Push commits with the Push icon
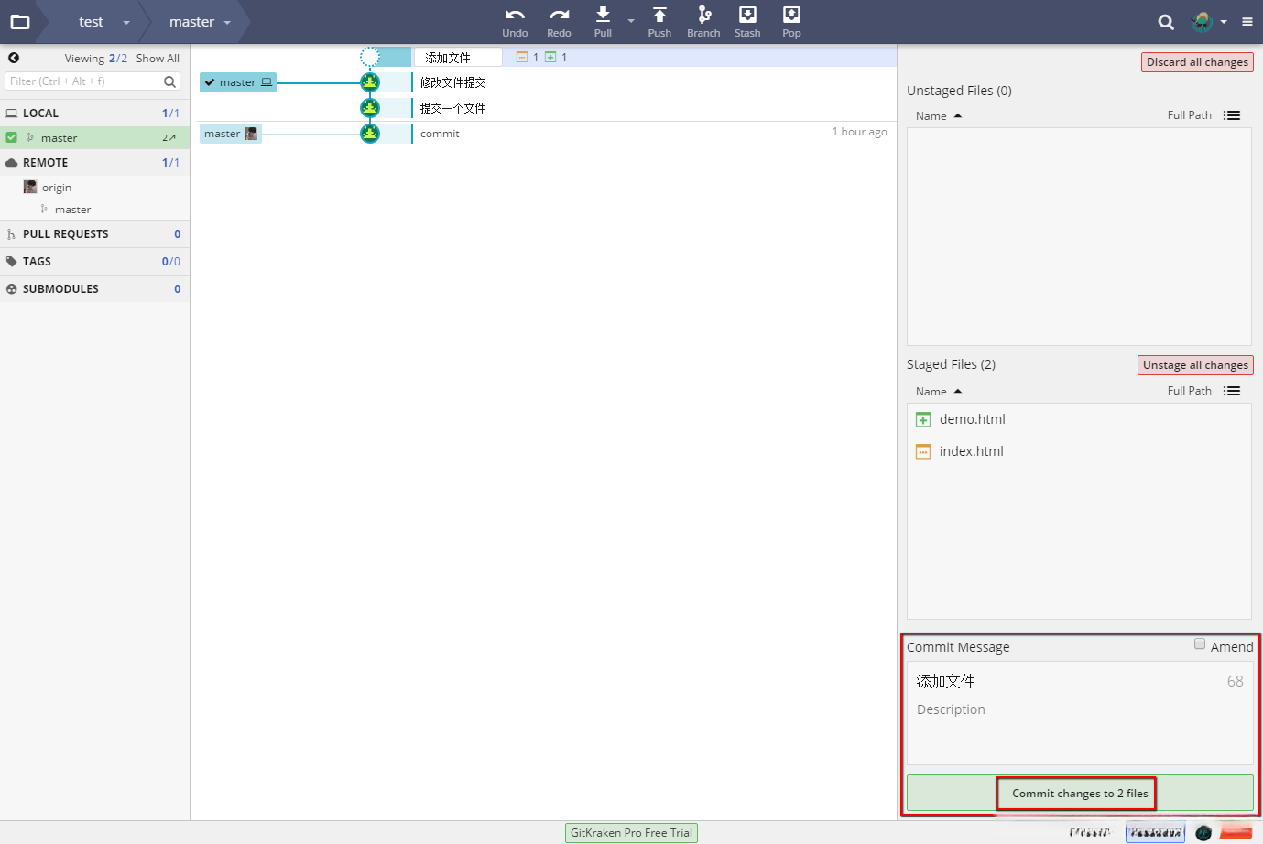This screenshot has height=844, width=1263. coord(659,15)
